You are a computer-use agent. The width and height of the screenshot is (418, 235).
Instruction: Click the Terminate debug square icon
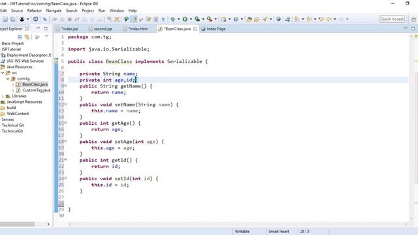[x=70, y=19]
